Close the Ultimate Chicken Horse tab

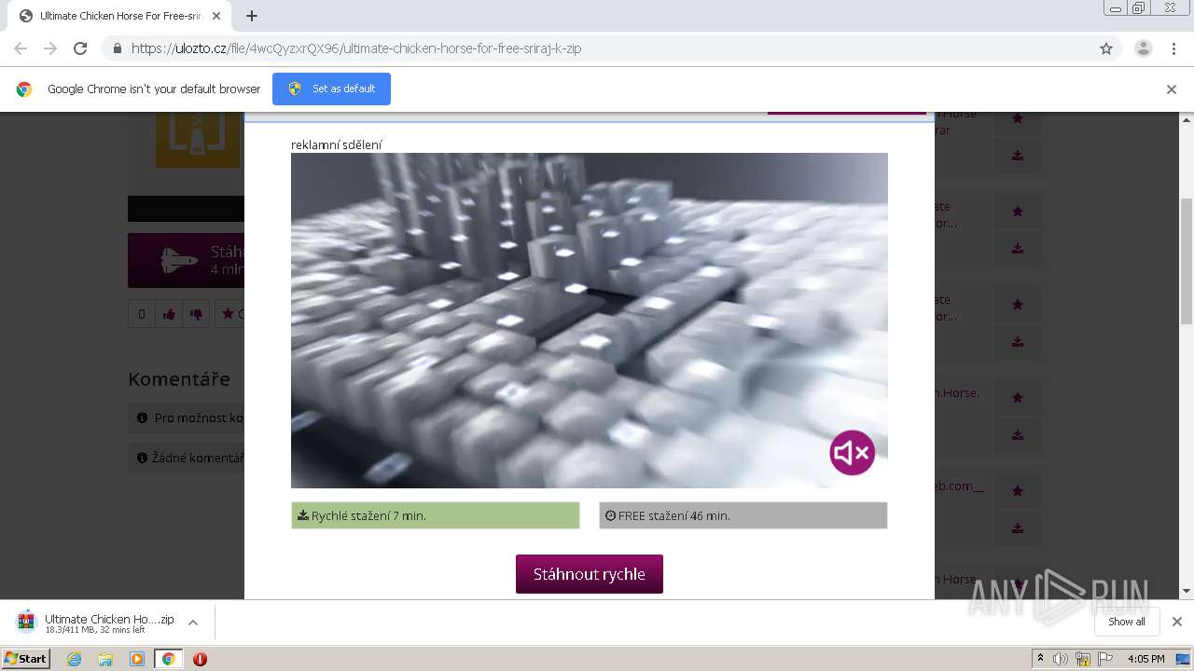click(216, 16)
